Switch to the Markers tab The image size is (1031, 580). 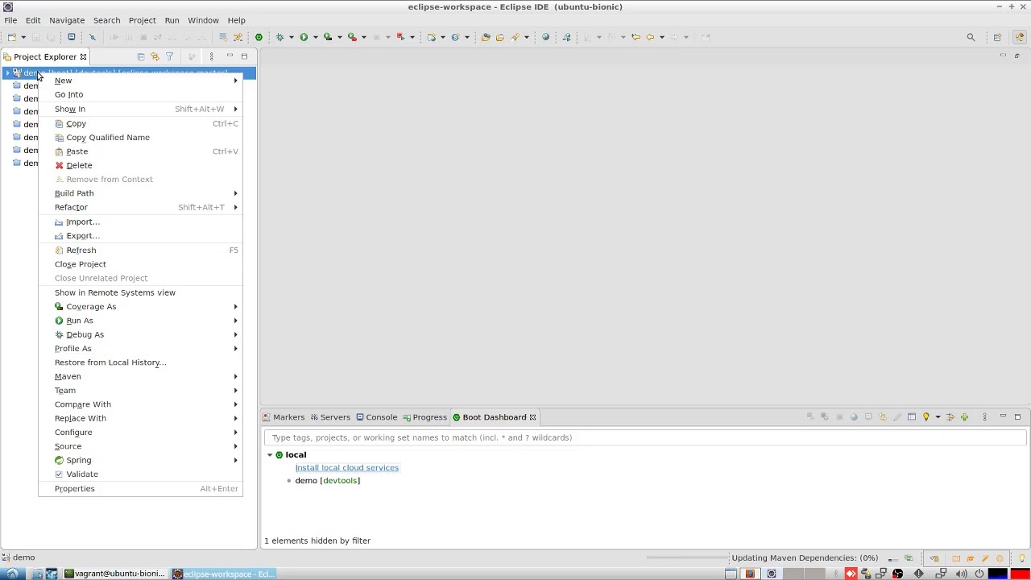[284, 417]
